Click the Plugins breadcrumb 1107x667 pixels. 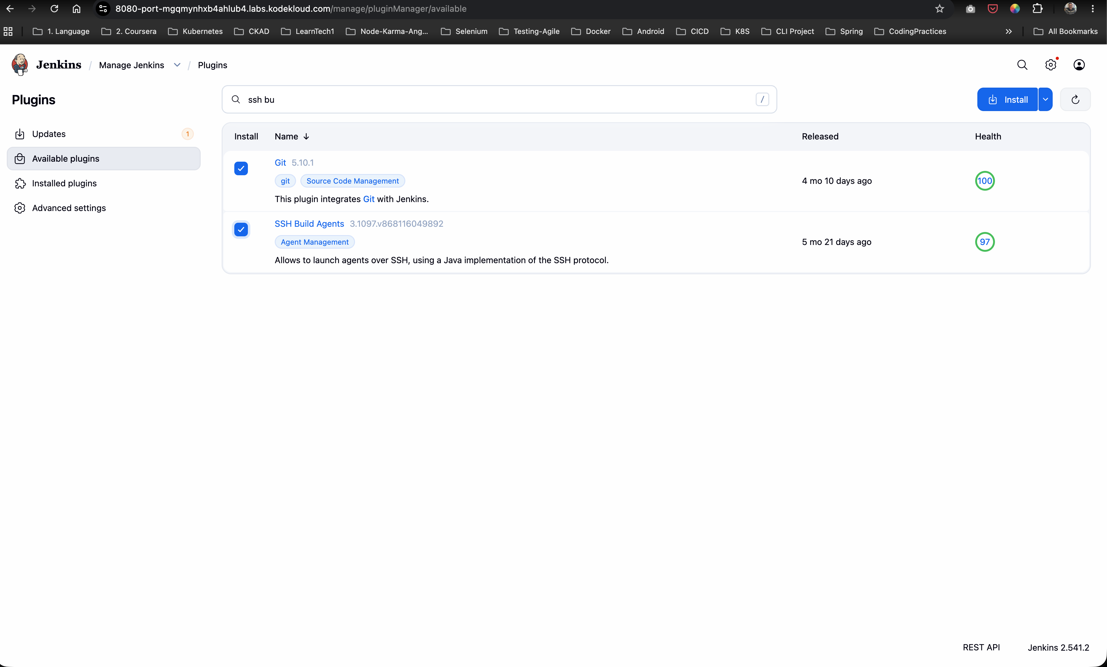point(212,65)
